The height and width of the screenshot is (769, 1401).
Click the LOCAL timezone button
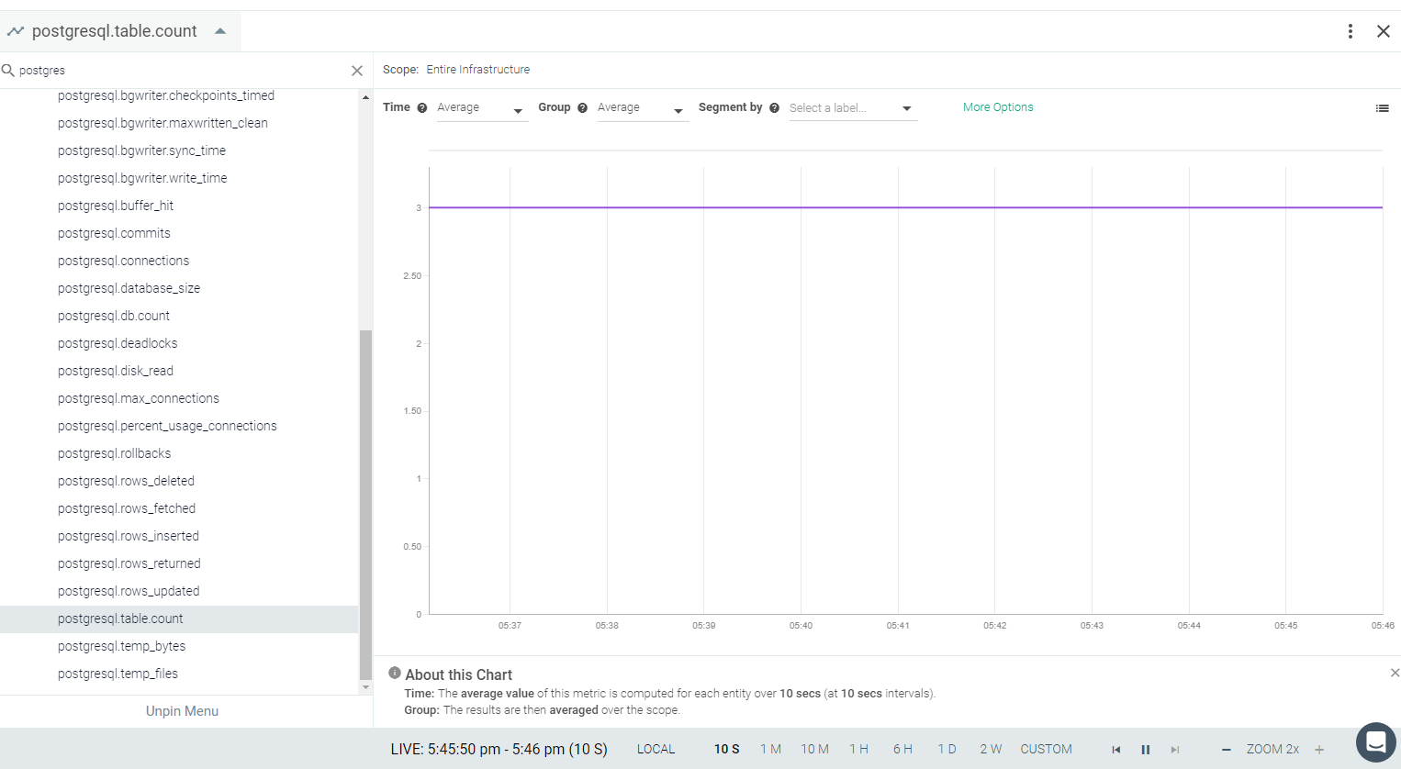[656, 749]
